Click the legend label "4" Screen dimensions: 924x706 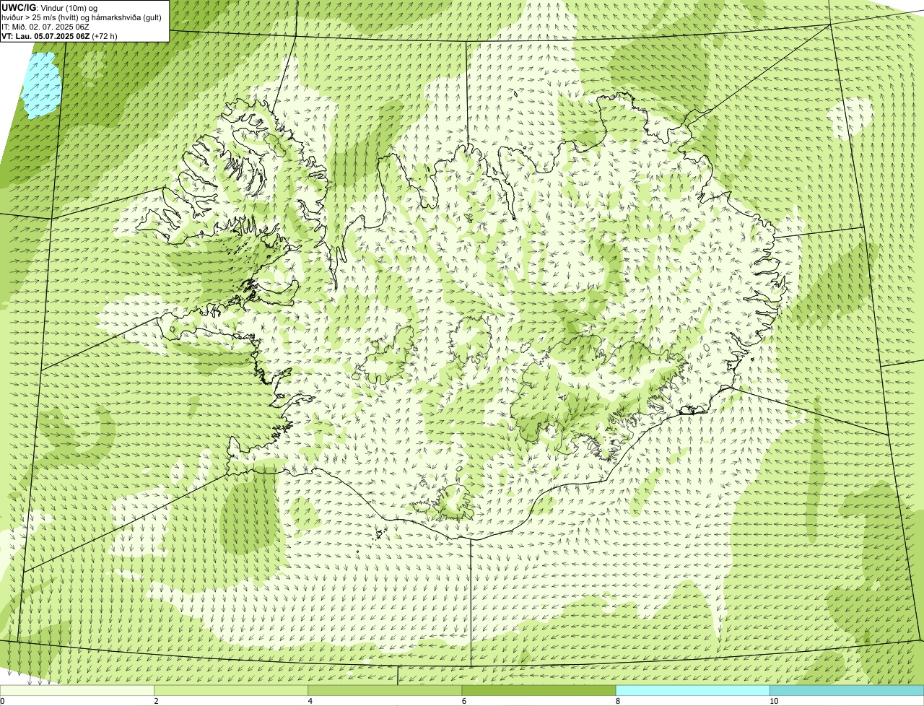tap(310, 701)
